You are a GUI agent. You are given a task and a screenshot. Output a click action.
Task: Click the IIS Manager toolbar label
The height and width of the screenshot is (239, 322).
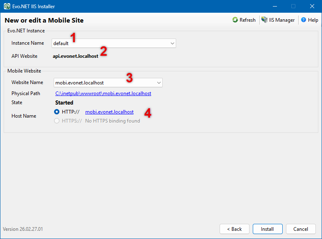tap(282, 20)
